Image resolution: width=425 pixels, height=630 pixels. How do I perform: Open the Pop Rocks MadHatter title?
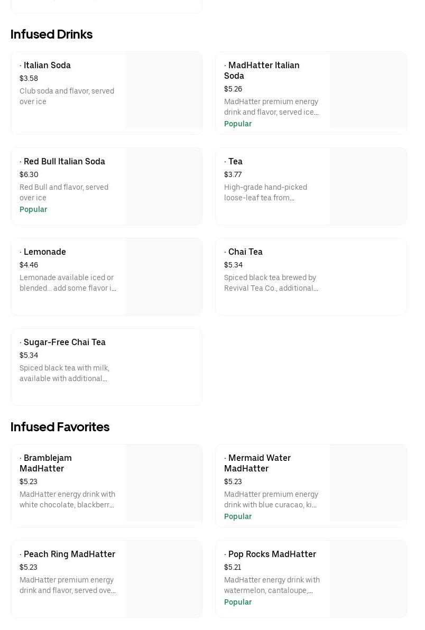coord(272,554)
